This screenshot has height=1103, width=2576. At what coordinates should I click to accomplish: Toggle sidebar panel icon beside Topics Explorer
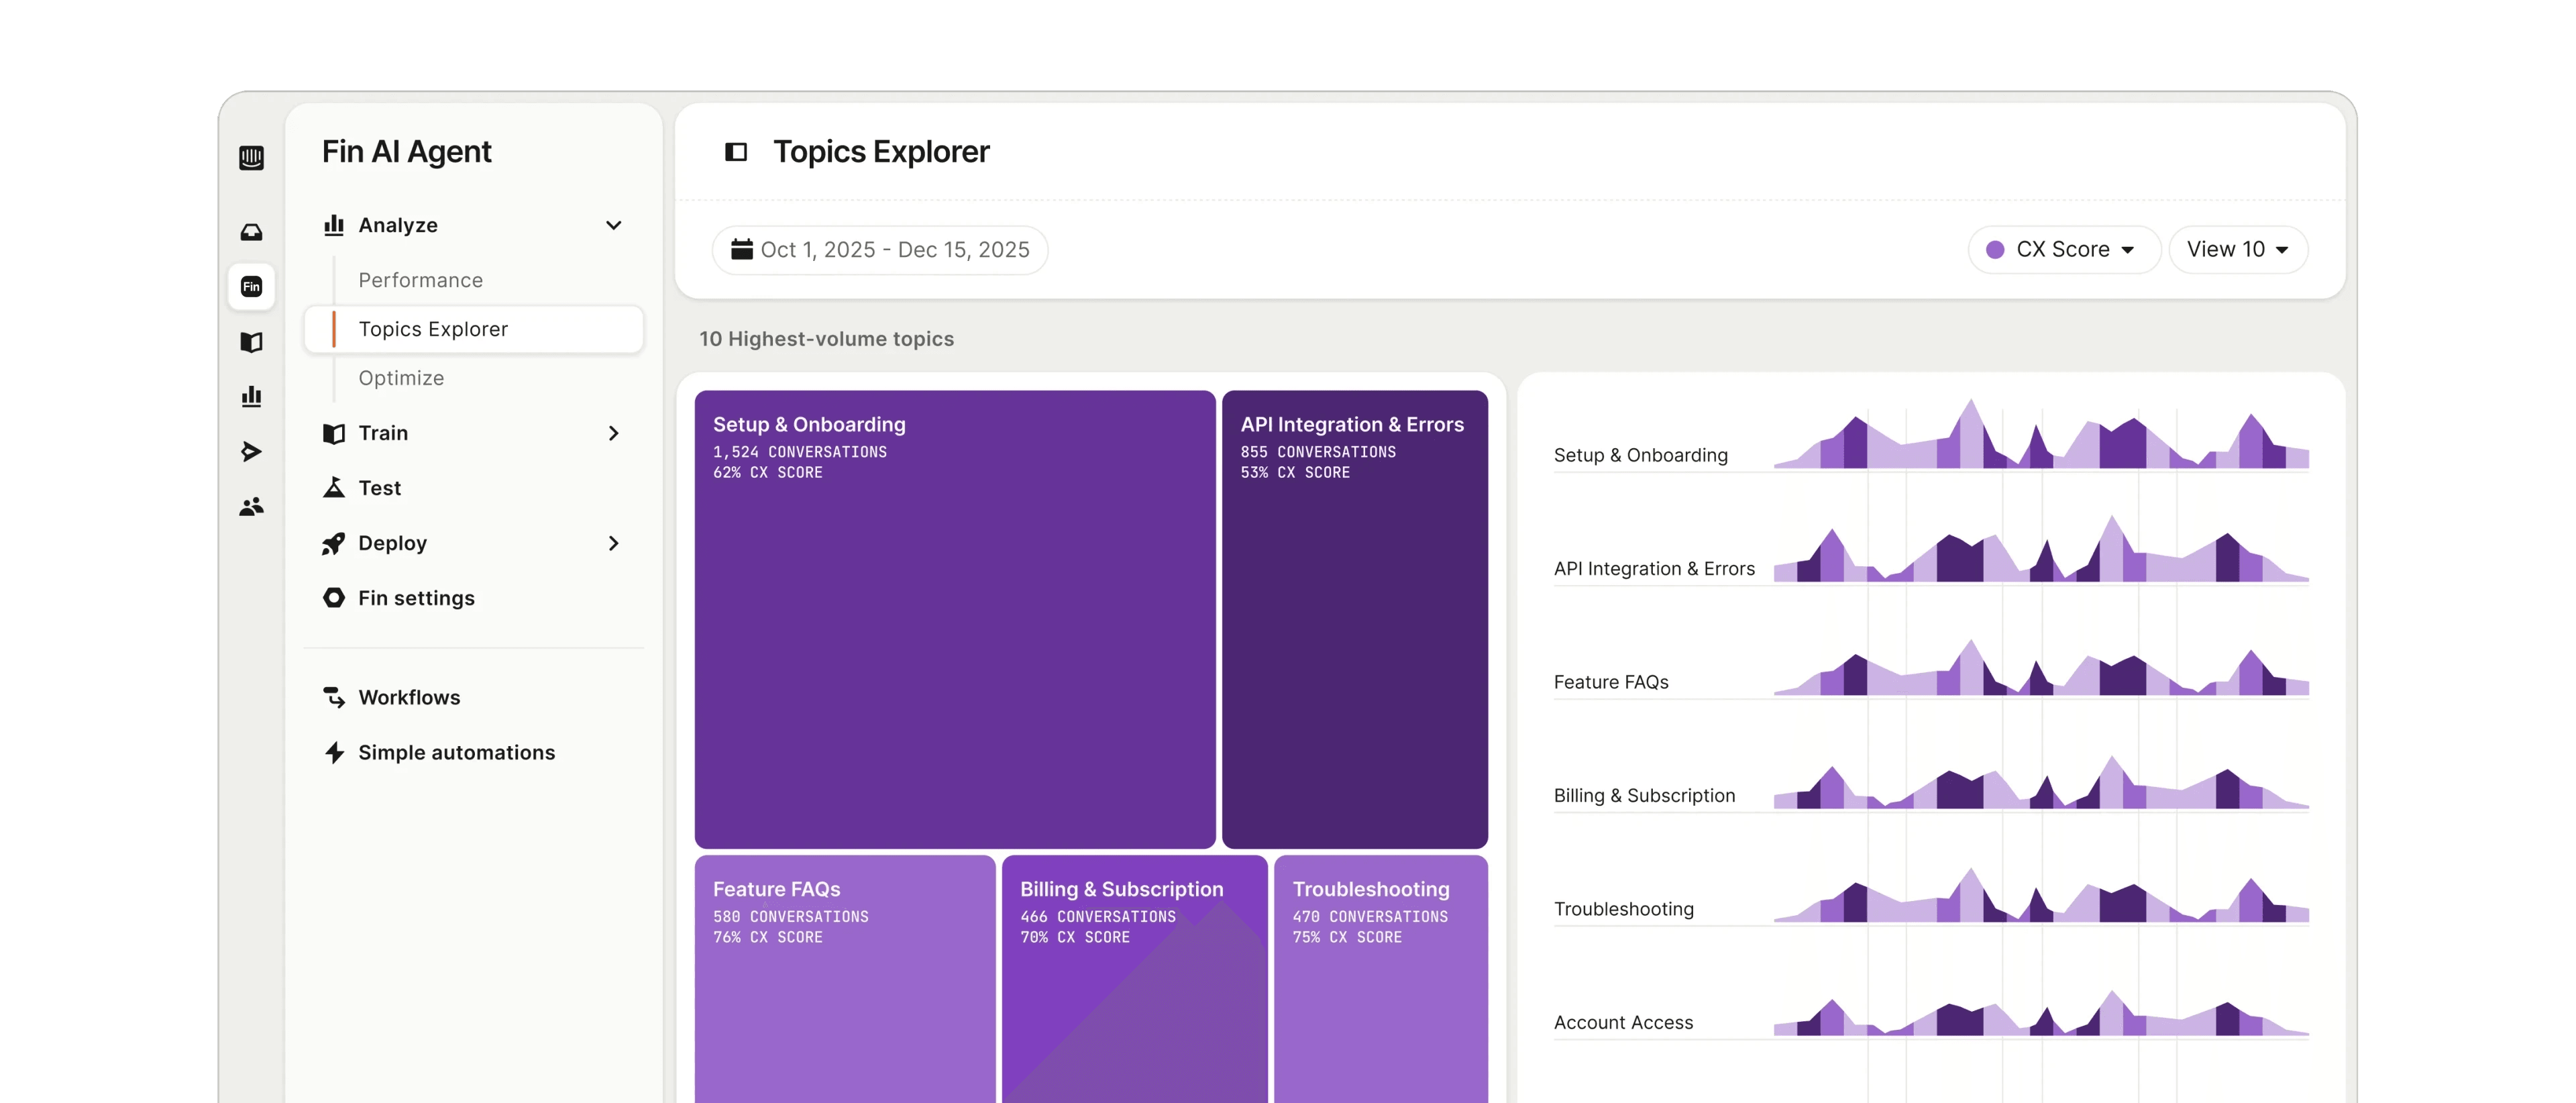(x=736, y=152)
